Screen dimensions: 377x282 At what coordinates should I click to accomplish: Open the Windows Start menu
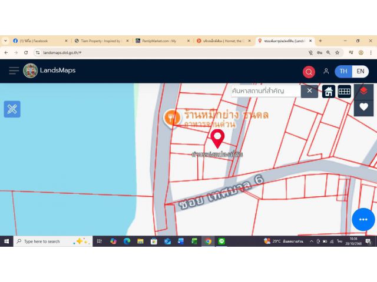tap(6, 241)
